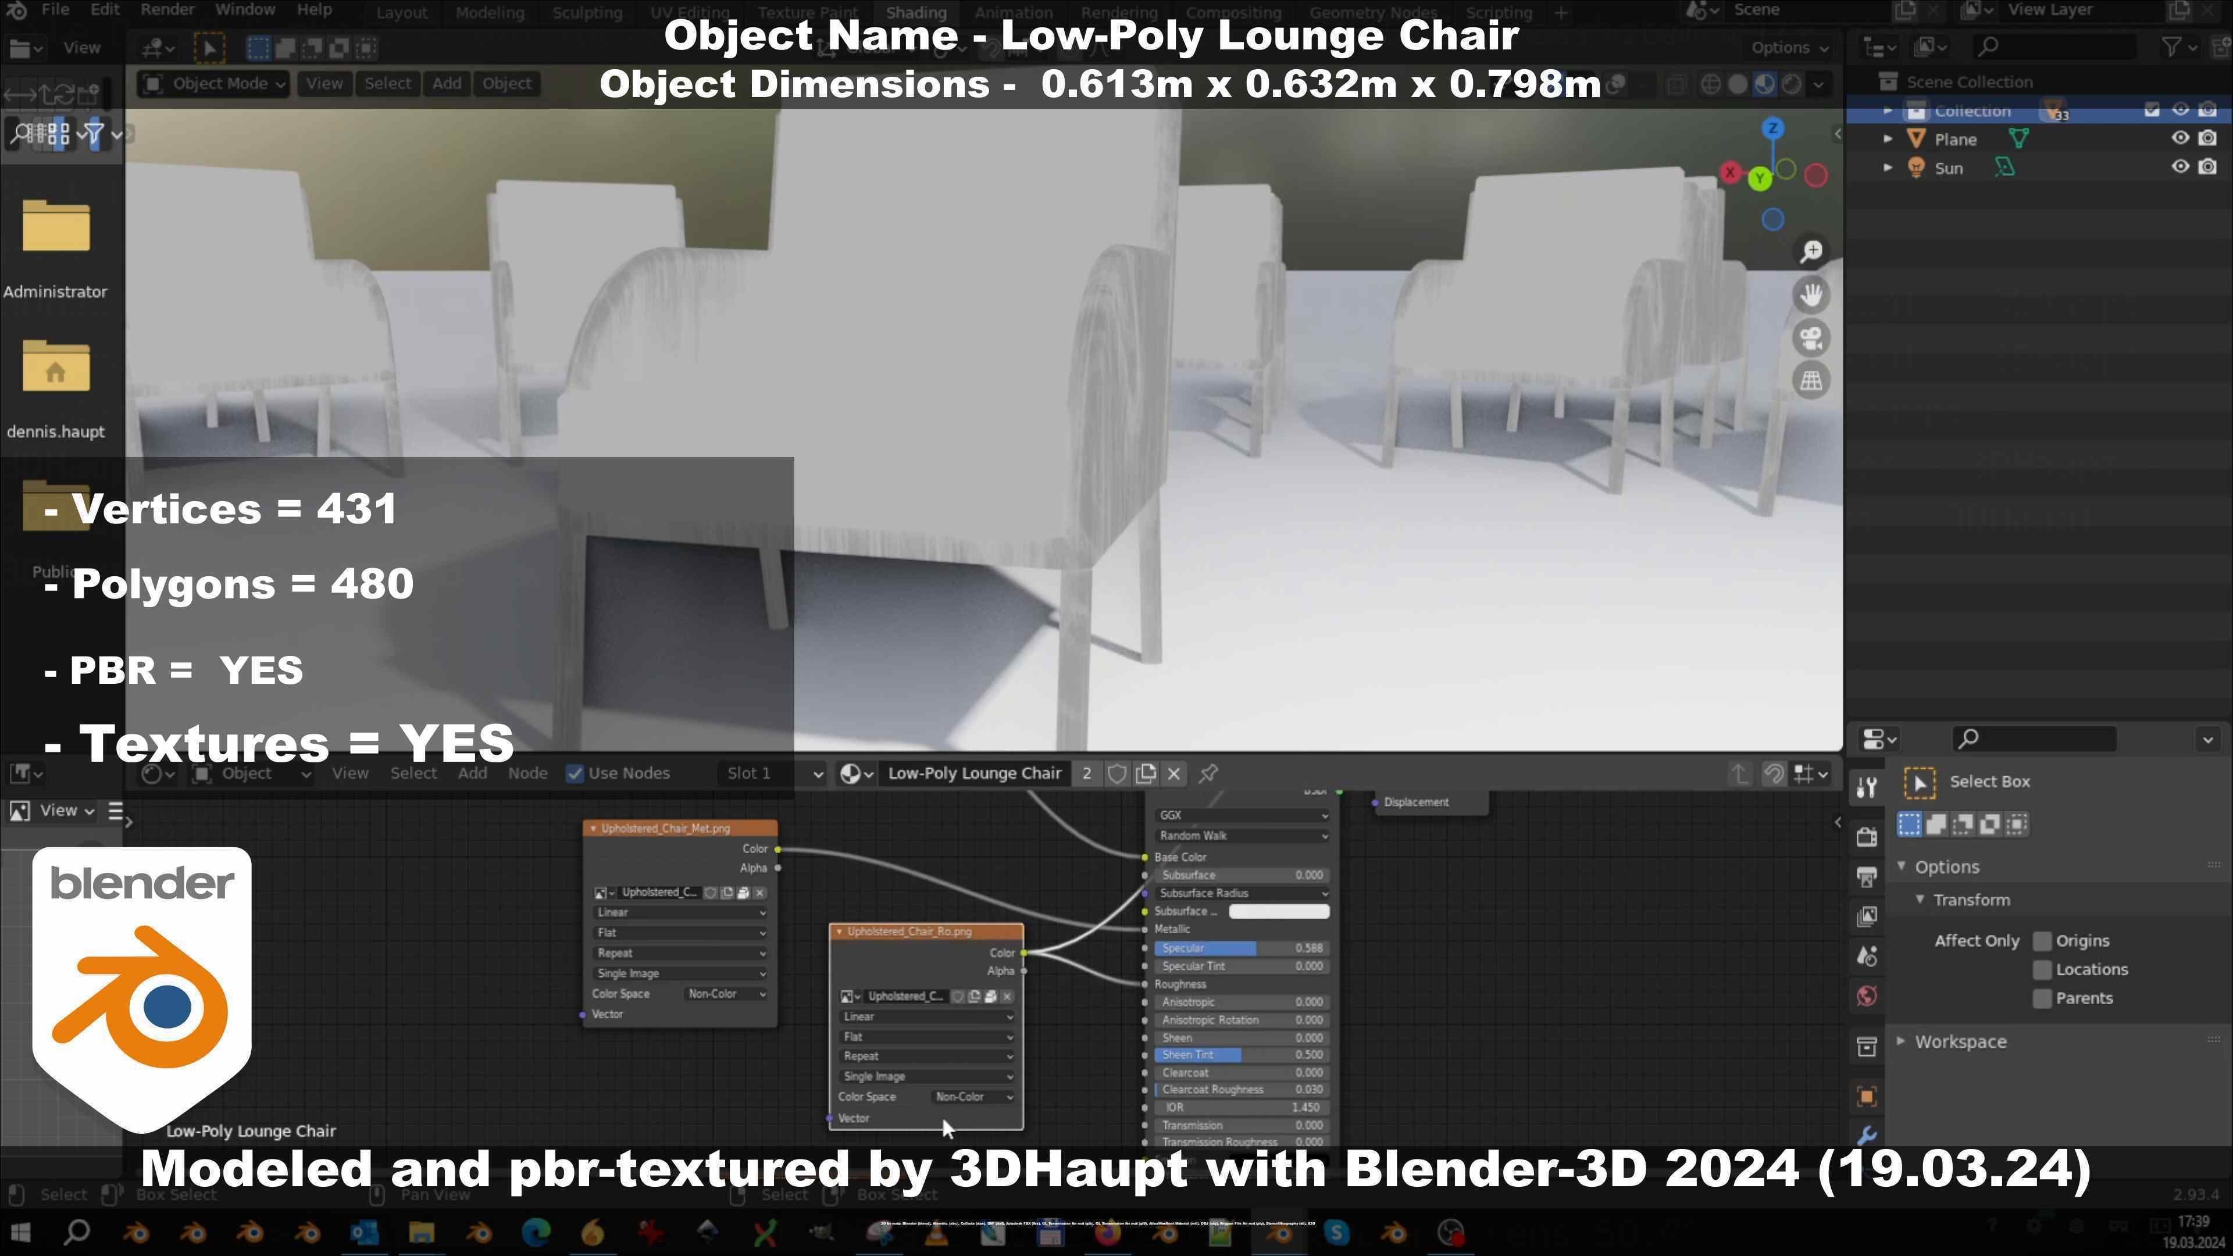Choose Intersect selection mode in Tool panel
This screenshot has height=1256, width=2233.
point(2016,825)
